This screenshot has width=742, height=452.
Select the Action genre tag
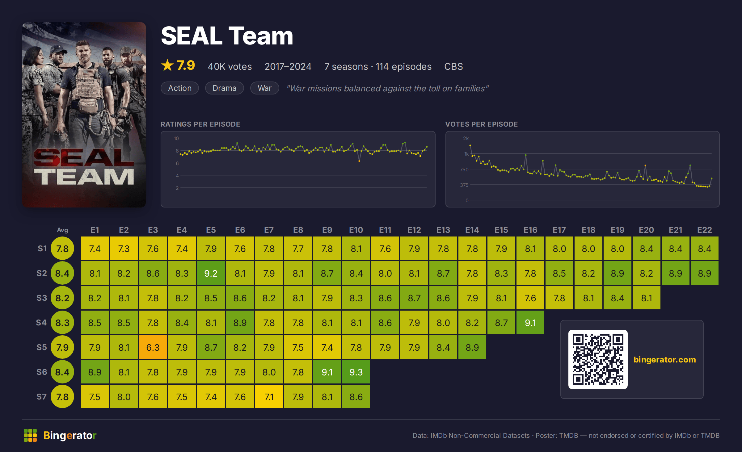(x=180, y=88)
